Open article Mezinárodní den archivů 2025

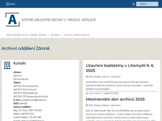pos(115,99)
